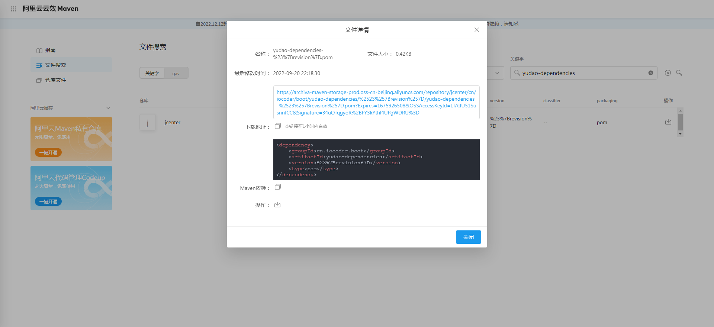The image size is (714, 327).
Task: Click the version cell %23%7Brevision%7D
Action: (x=511, y=122)
